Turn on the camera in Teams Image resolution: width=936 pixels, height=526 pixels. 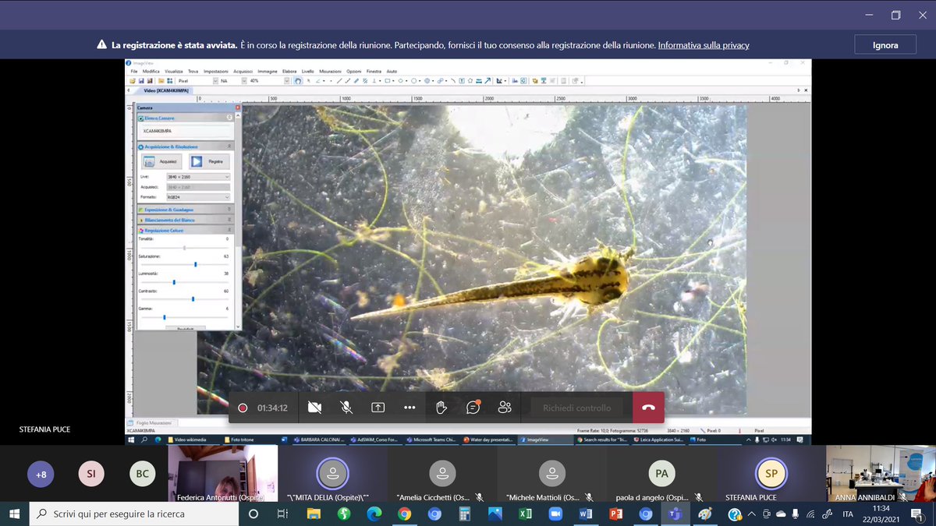315,408
